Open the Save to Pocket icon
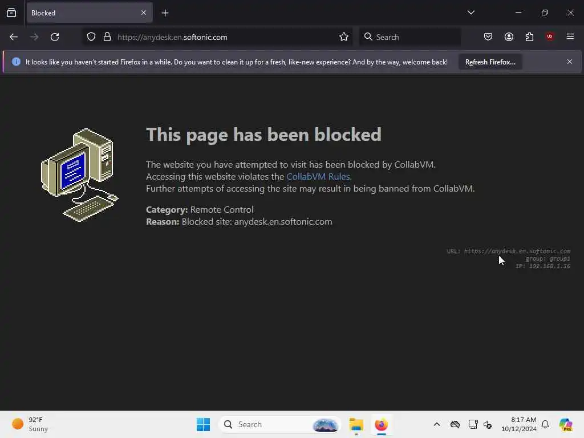The image size is (584, 438). tap(488, 37)
